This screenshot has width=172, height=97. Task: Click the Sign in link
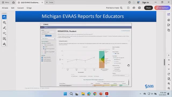145,2
